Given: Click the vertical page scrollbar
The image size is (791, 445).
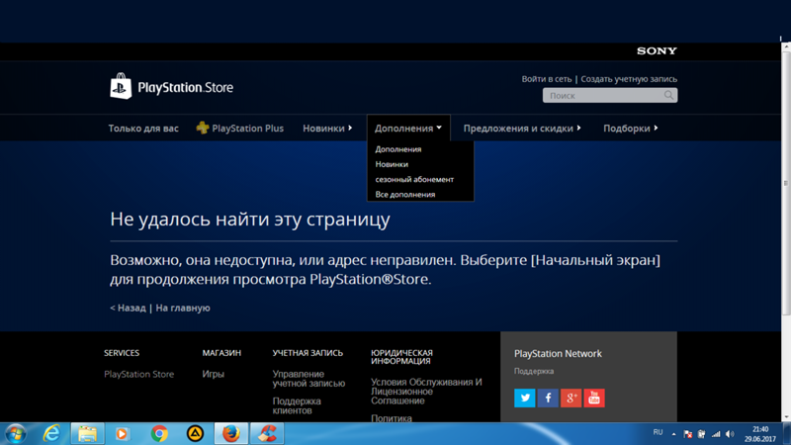Looking at the screenshot, I should click(786, 184).
